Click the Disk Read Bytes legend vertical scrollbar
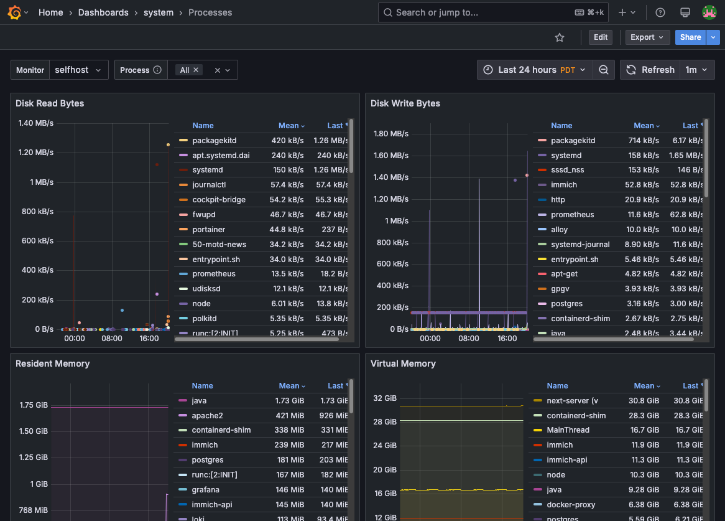This screenshot has height=521, width=725. click(351, 146)
